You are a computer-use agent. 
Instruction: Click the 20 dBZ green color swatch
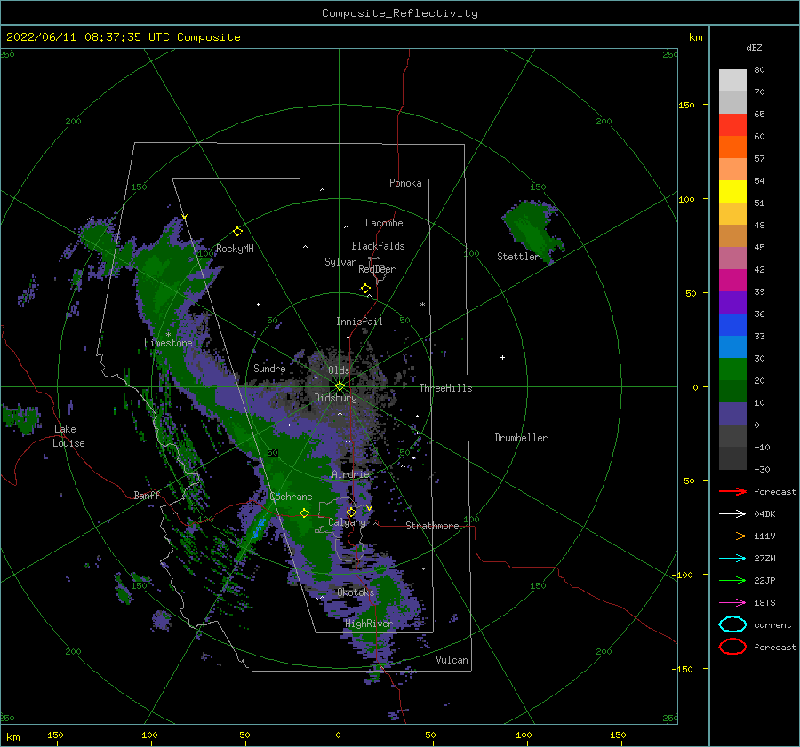(x=732, y=391)
